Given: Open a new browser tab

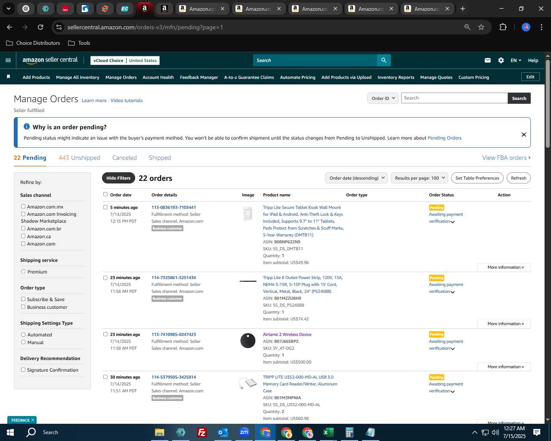Looking at the screenshot, I should tap(463, 9).
